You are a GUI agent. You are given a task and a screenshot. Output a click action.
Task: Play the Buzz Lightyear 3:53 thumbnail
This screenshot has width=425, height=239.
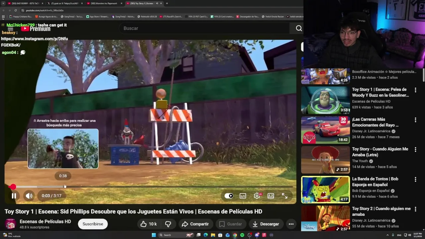point(325,100)
